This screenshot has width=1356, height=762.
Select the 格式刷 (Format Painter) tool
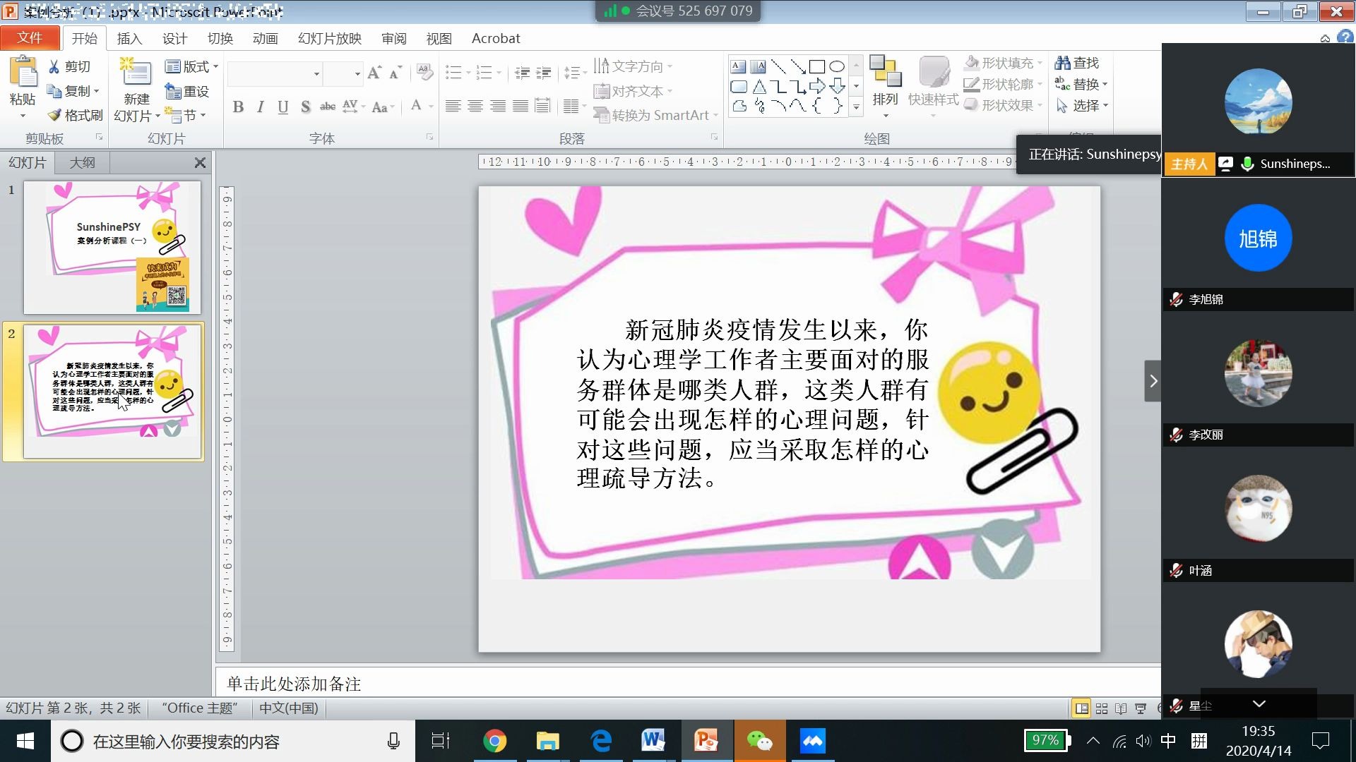point(74,115)
